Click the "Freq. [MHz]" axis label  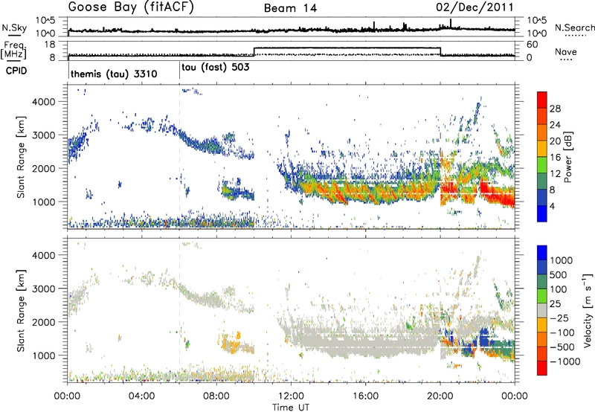pyautogui.click(x=13, y=50)
